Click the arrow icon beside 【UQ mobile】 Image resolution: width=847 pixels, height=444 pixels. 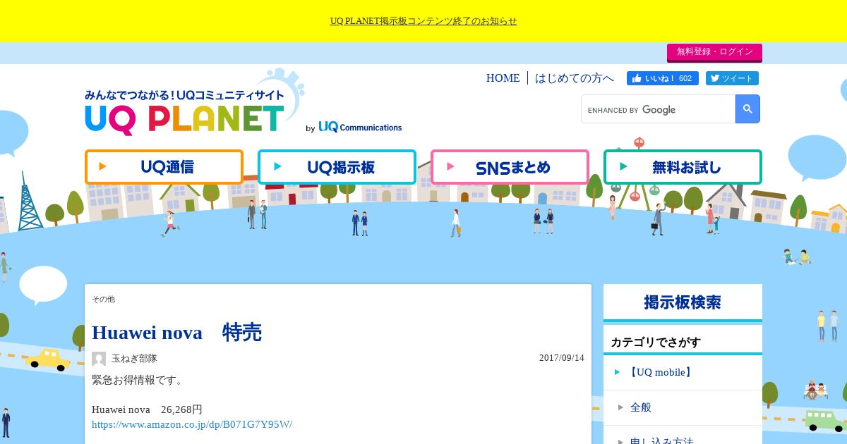click(x=618, y=372)
